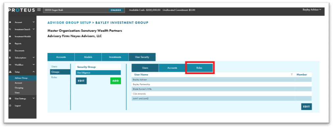Viewport: 333px width, 128px height.
Task: Click the Investment Search magnifier icon
Action: (10, 29)
